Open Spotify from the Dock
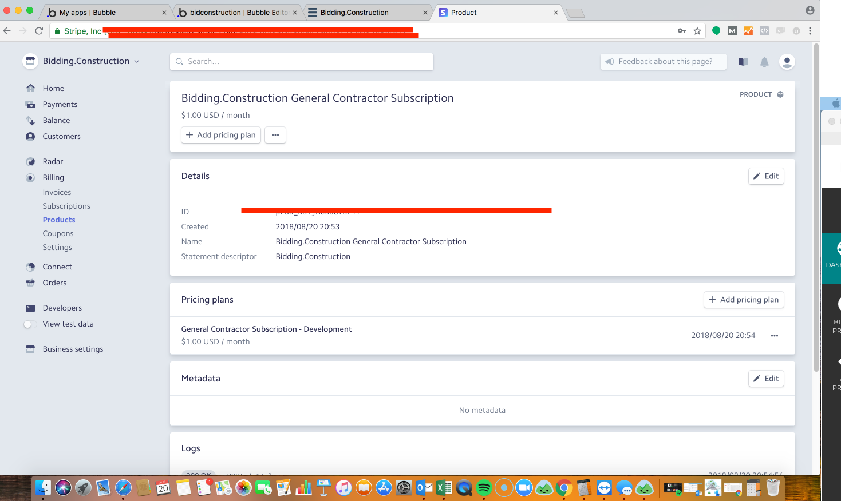The height and width of the screenshot is (501, 841). pyautogui.click(x=484, y=488)
